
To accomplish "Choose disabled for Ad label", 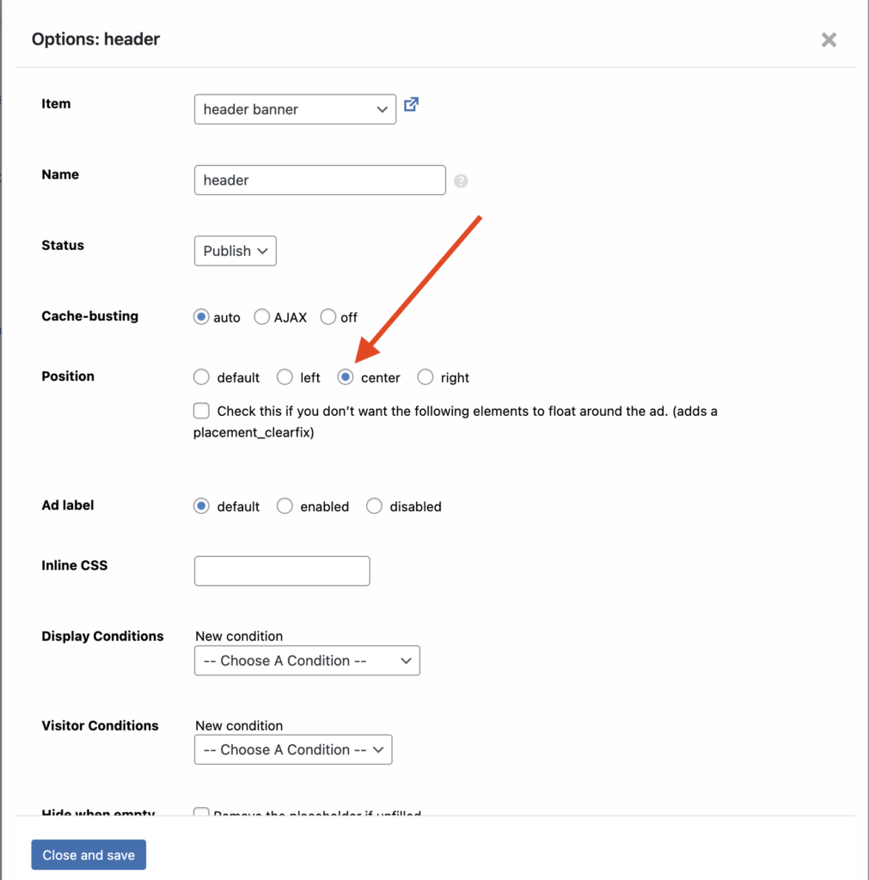I will click(x=374, y=506).
